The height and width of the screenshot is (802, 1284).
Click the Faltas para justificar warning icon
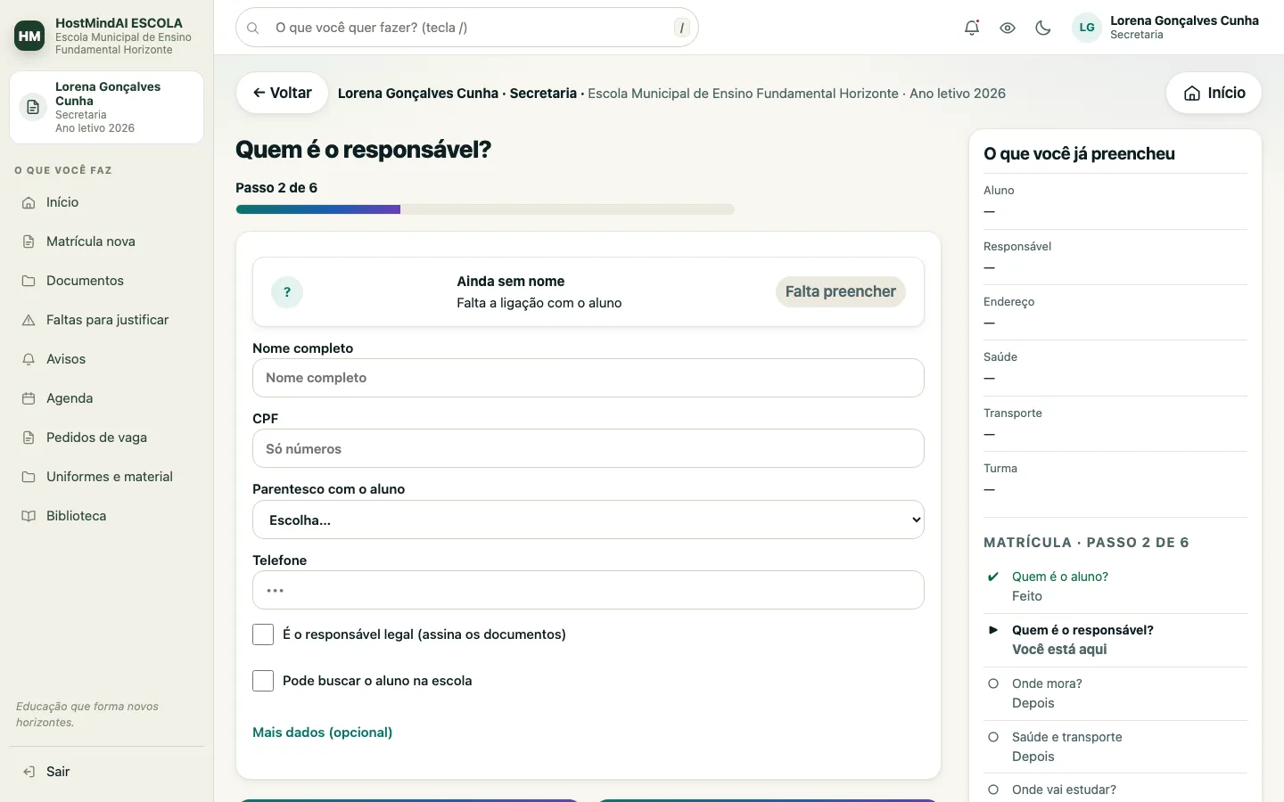[x=29, y=320]
